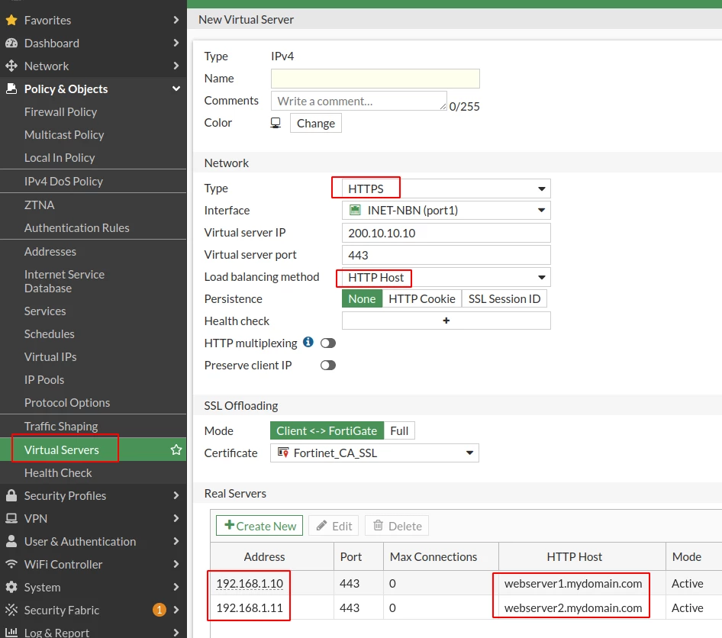Open Firewall Policy menu item
Screen dimensions: 722x638
(x=61, y=112)
